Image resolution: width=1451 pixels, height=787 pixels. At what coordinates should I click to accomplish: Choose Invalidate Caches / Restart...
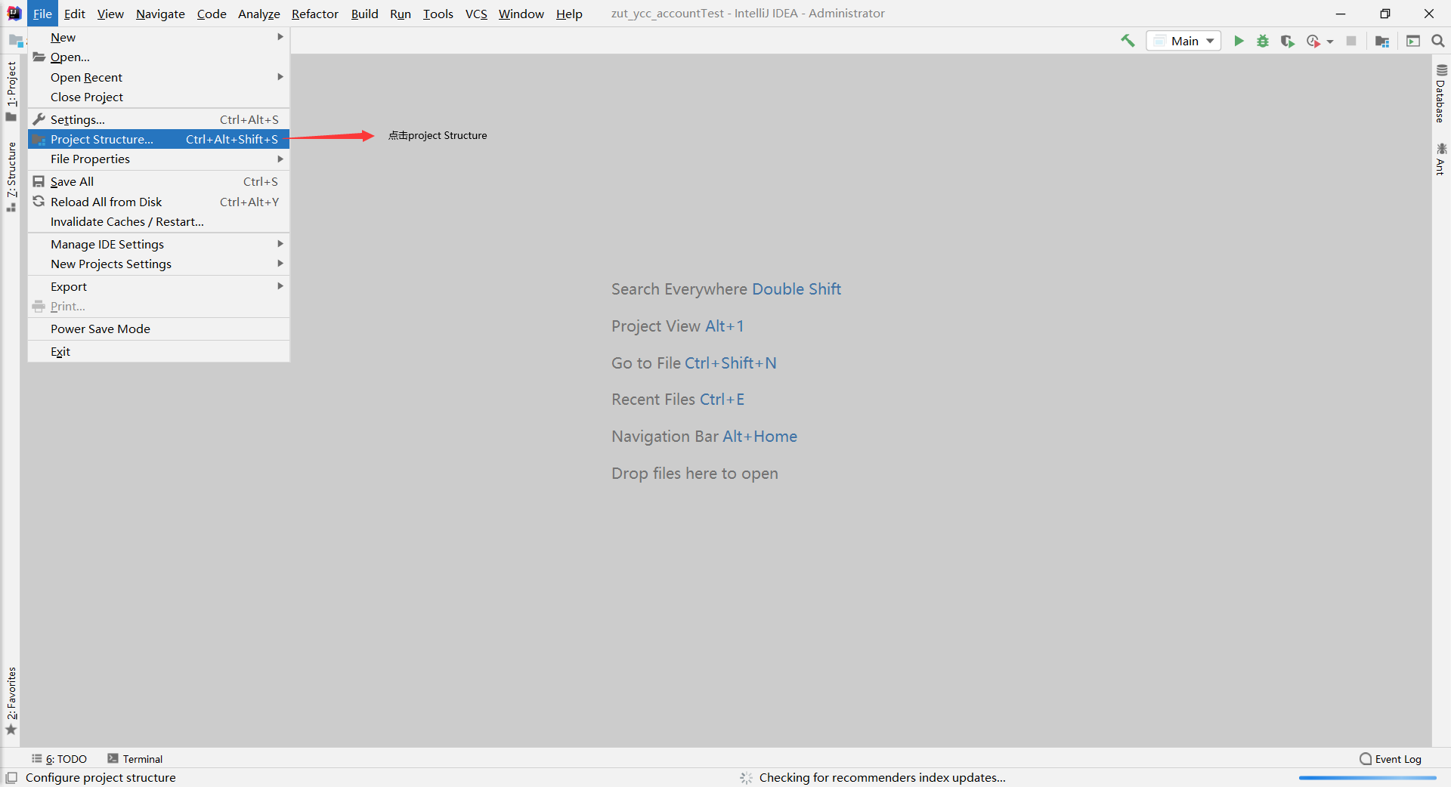click(x=159, y=221)
